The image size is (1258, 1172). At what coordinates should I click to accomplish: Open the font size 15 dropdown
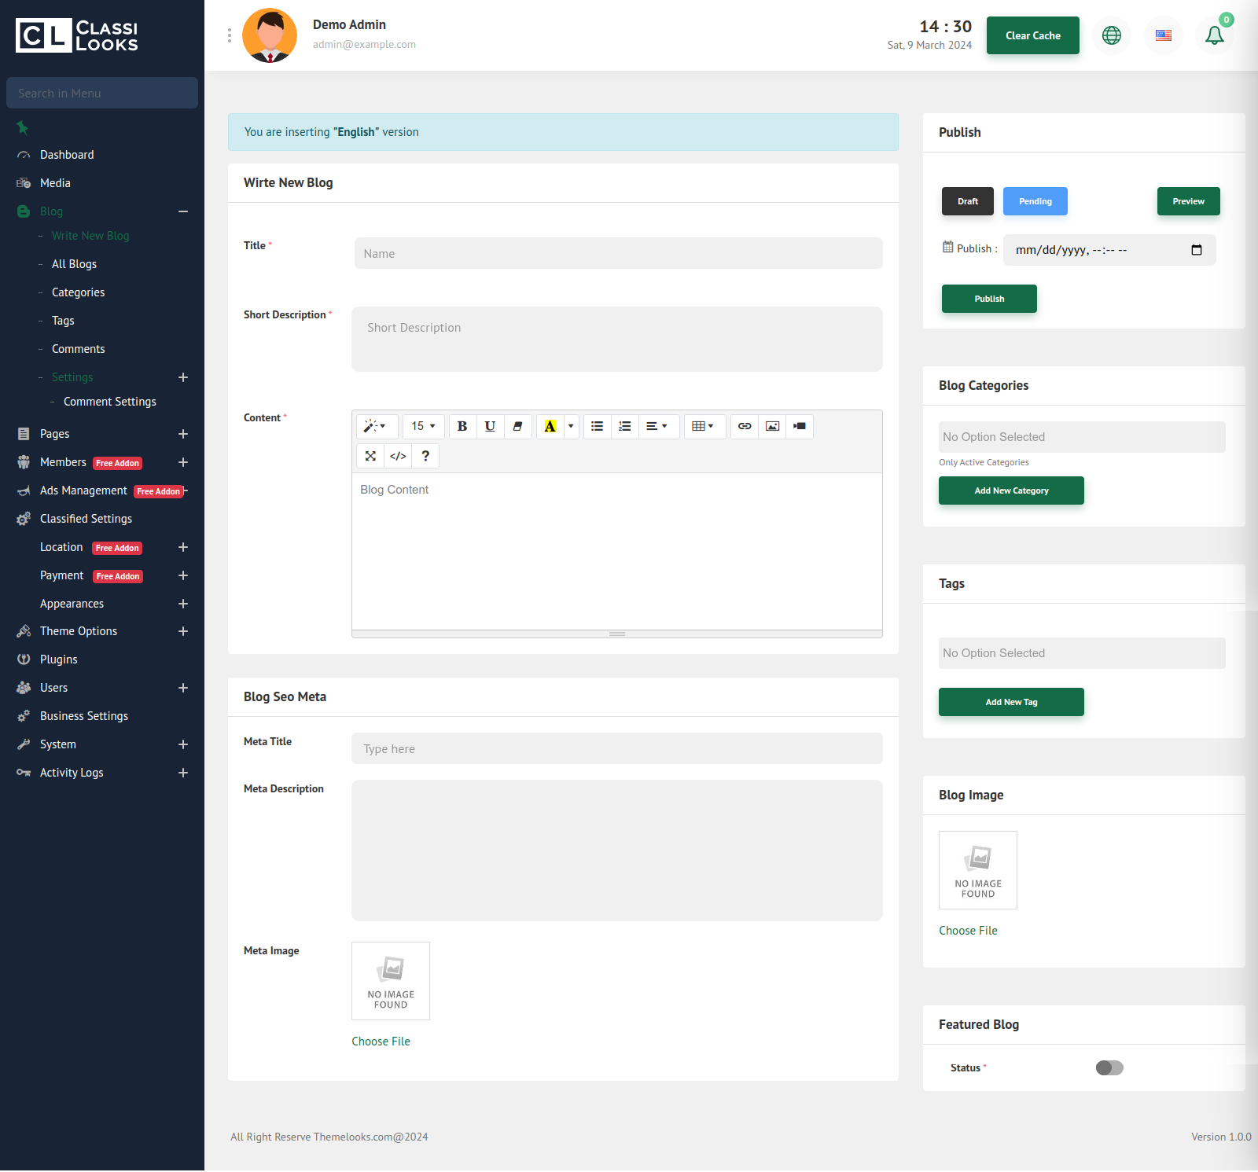pyautogui.click(x=424, y=426)
